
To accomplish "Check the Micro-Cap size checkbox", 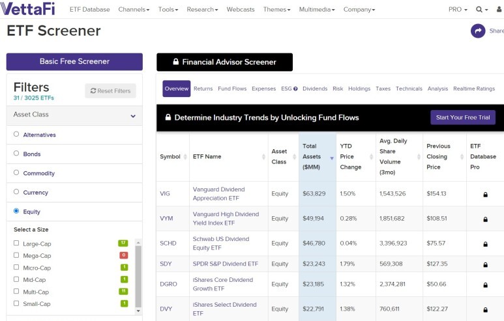I will pyautogui.click(x=16, y=267).
